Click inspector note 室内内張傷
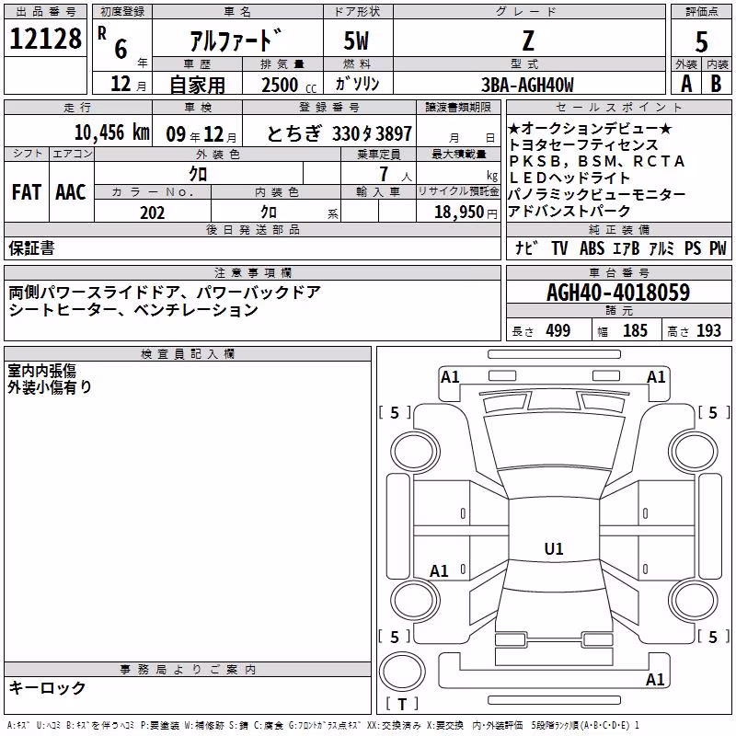Image resolution: width=736 pixels, height=736 pixels. tap(41, 371)
